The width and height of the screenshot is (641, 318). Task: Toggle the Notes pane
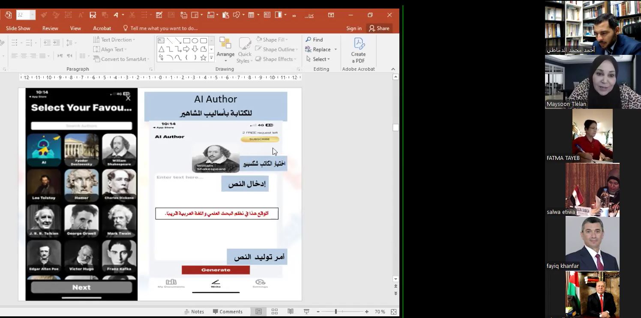194,312
